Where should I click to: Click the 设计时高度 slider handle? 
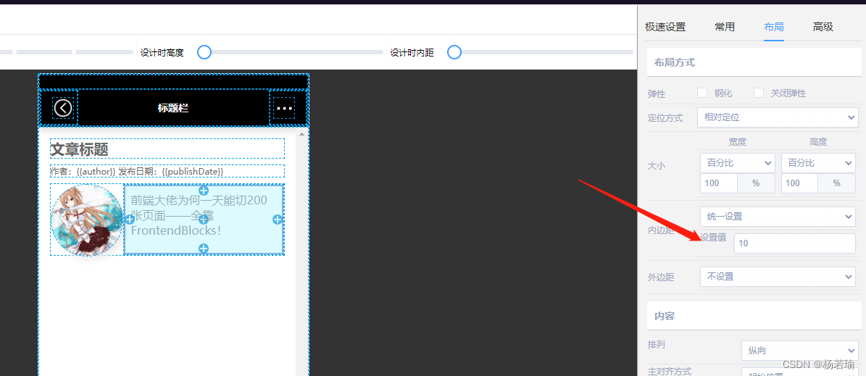[204, 52]
